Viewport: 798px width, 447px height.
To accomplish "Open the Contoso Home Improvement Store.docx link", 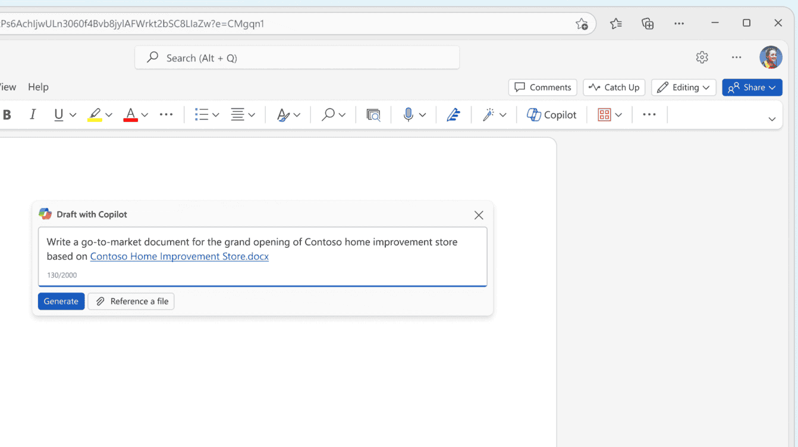I will click(179, 256).
